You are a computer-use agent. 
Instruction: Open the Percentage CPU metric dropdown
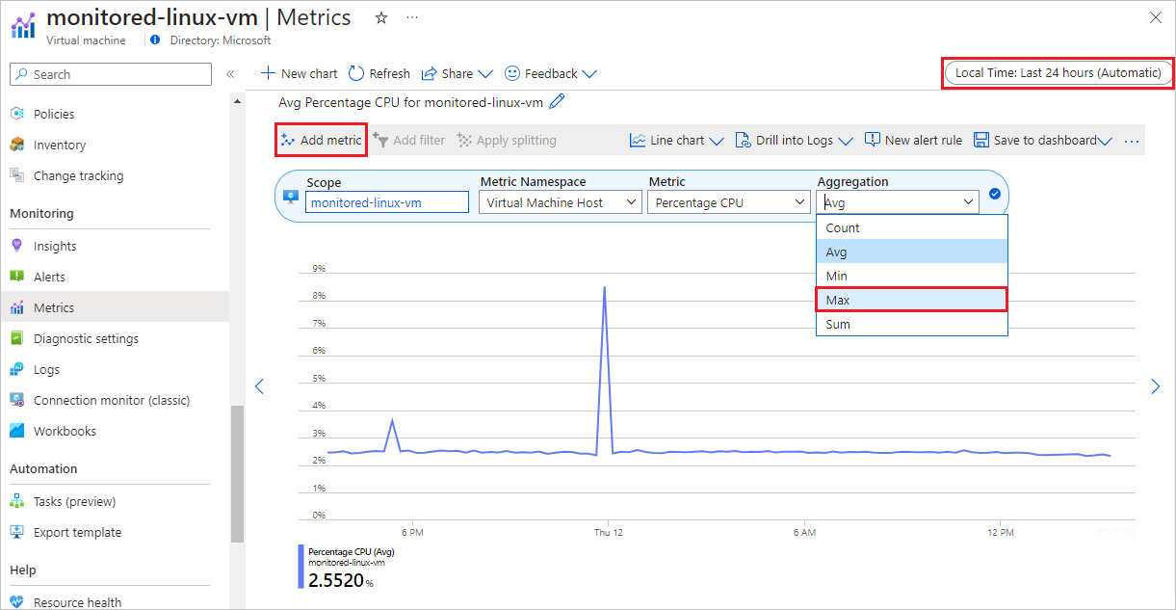pyautogui.click(x=728, y=202)
